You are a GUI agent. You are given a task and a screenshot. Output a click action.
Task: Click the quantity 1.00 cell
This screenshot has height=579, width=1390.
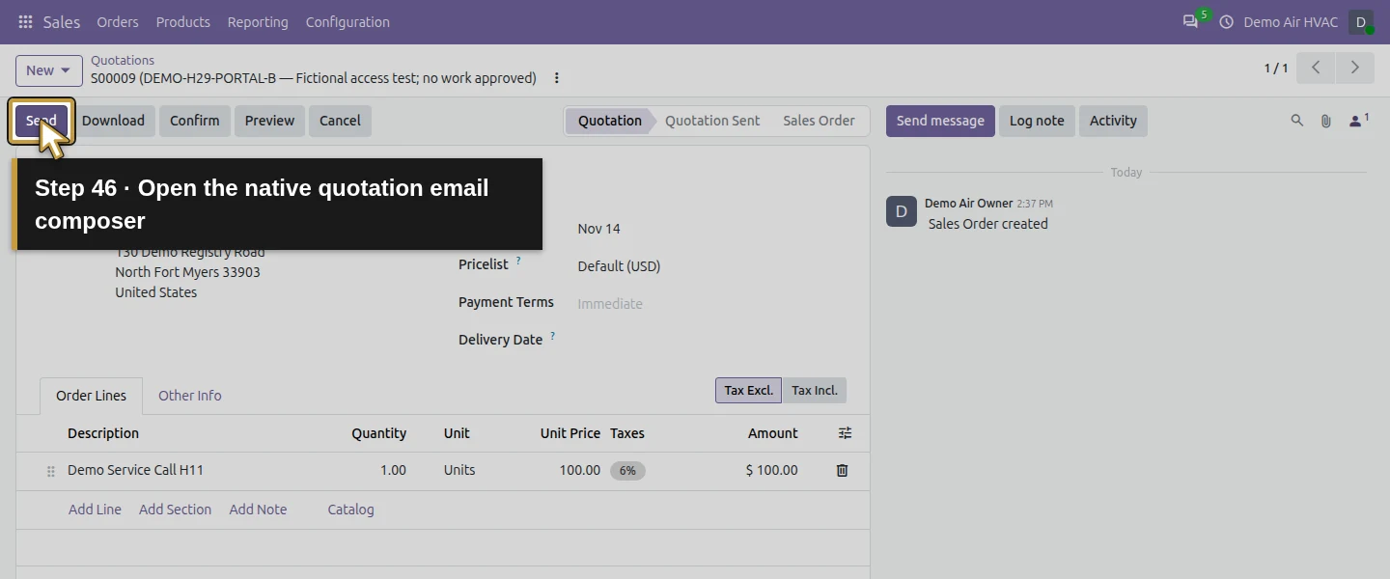click(393, 470)
